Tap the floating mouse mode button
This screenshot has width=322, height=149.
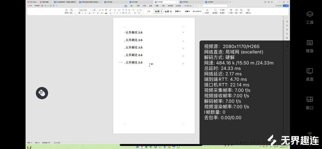[x=42, y=93]
